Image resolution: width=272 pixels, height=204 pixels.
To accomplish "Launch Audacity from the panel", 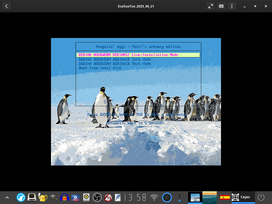I will click(x=64, y=197).
